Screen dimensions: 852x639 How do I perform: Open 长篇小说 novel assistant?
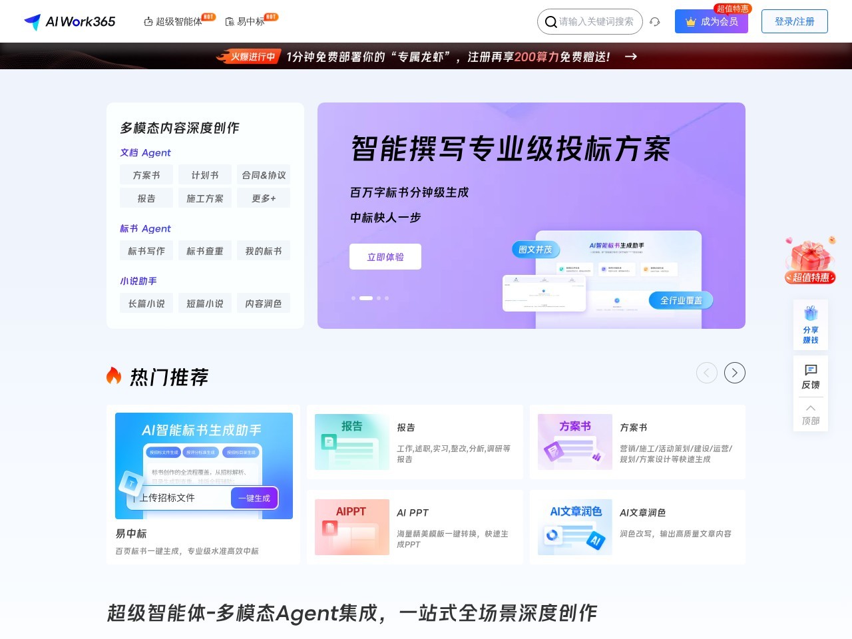146,304
